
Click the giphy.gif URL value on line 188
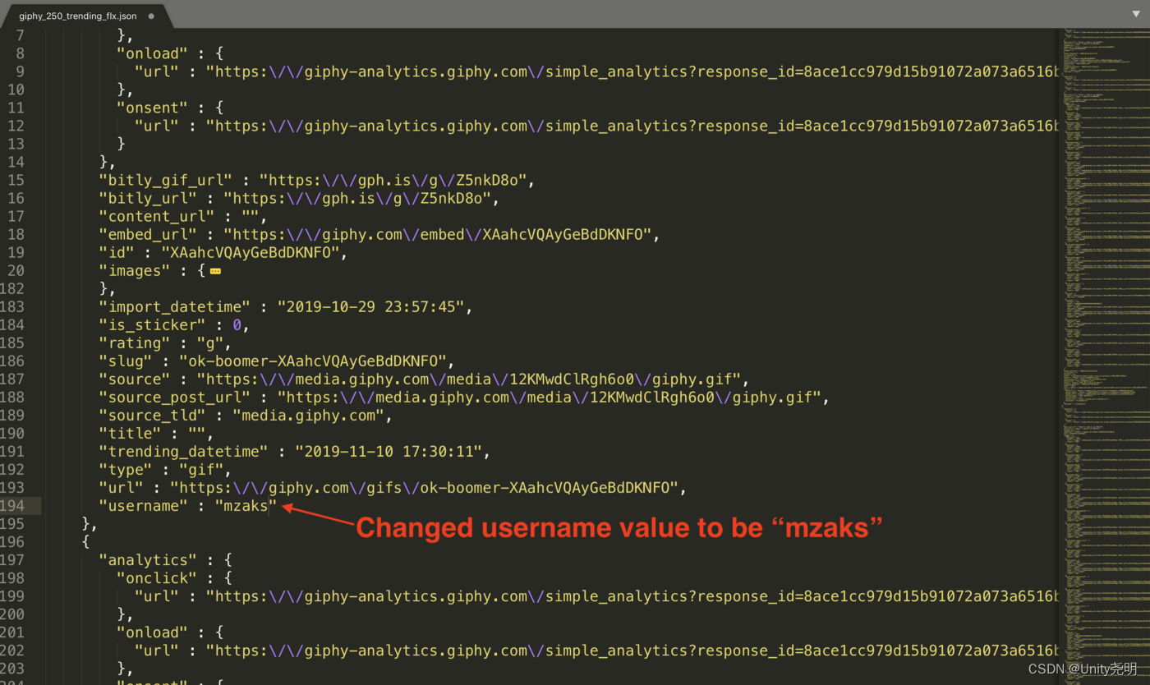(550, 397)
